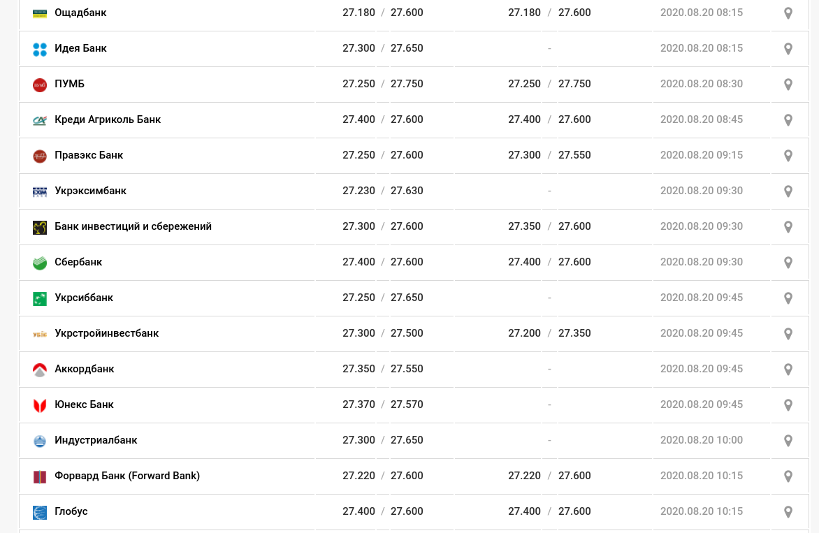819x533 pixels.
Task: Click the Укрэксимбанк logo icon
Action: [40, 191]
